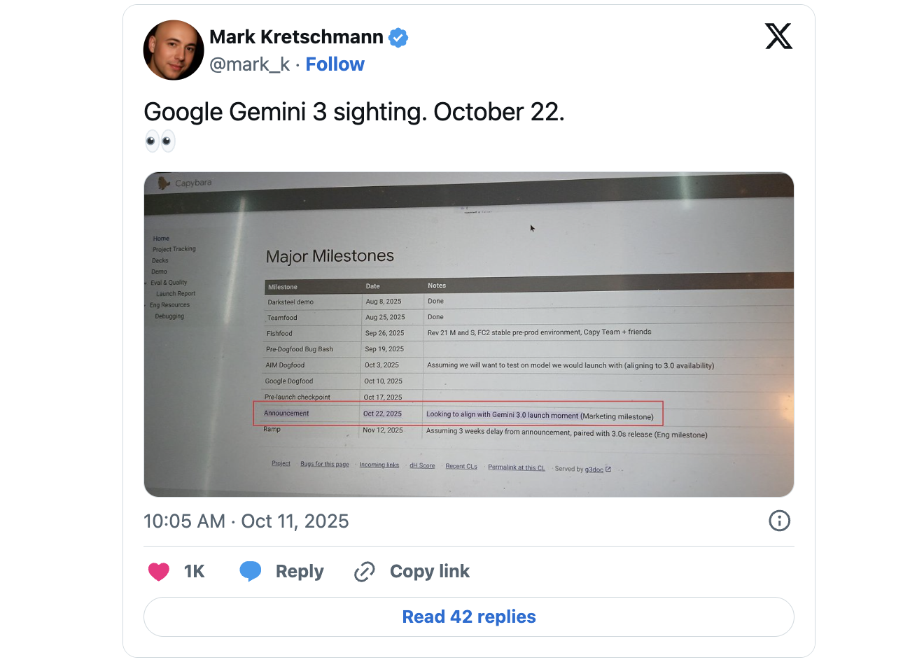The height and width of the screenshot is (662, 903).
Task: Click Mark Kretschmann's profile avatar
Action: [x=173, y=50]
